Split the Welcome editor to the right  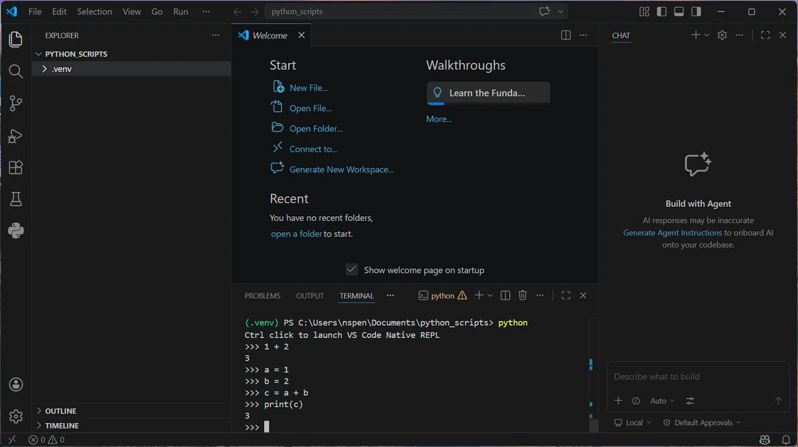coord(566,35)
